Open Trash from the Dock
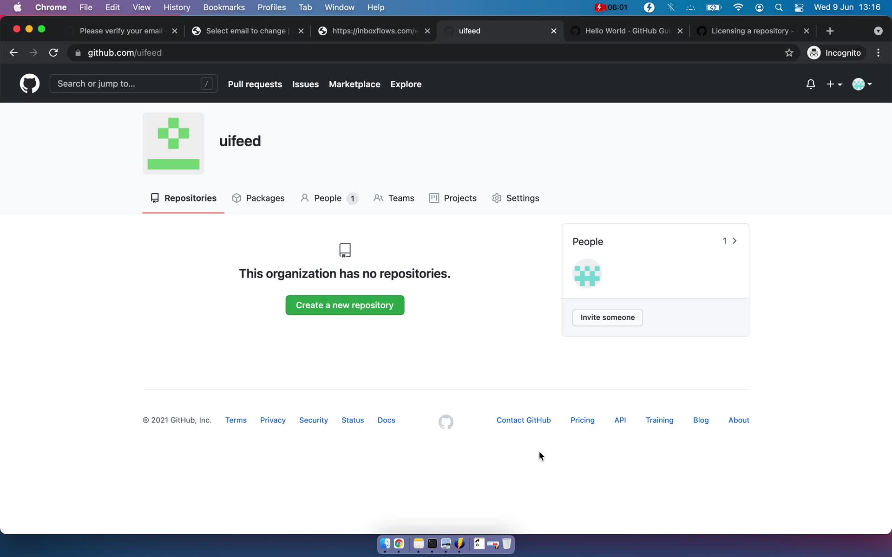The height and width of the screenshot is (557, 892). tap(506, 544)
